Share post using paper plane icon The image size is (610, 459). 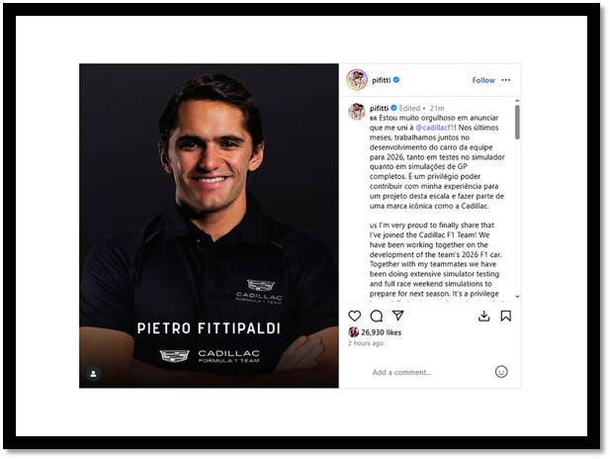[398, 316]
